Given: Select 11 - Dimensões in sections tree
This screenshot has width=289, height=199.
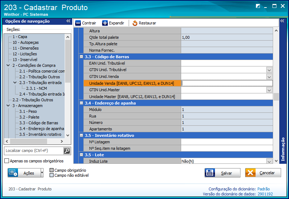Looking at the screenshot, I should pyautogui.click(x=26, y=48).
